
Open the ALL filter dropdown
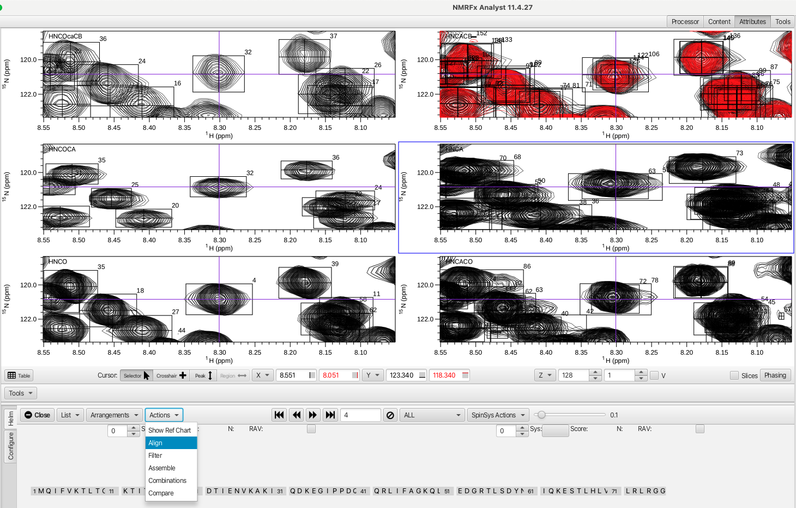[432, 415]
